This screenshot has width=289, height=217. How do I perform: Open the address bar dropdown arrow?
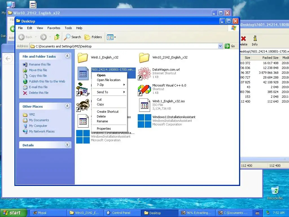pyautogui.click(x=220, y=46)
